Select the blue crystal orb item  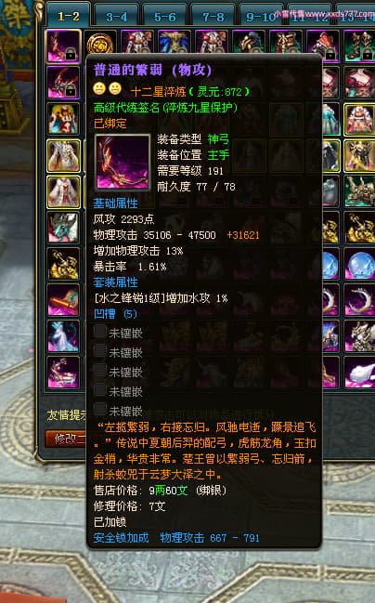(359, 265)
